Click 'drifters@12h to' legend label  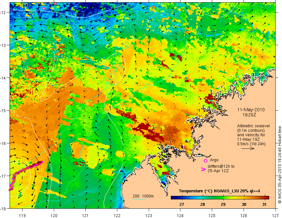coord(221,166)
